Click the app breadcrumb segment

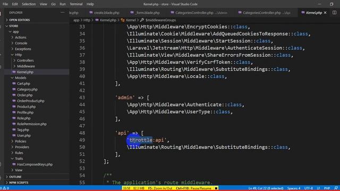click(76, 20)
